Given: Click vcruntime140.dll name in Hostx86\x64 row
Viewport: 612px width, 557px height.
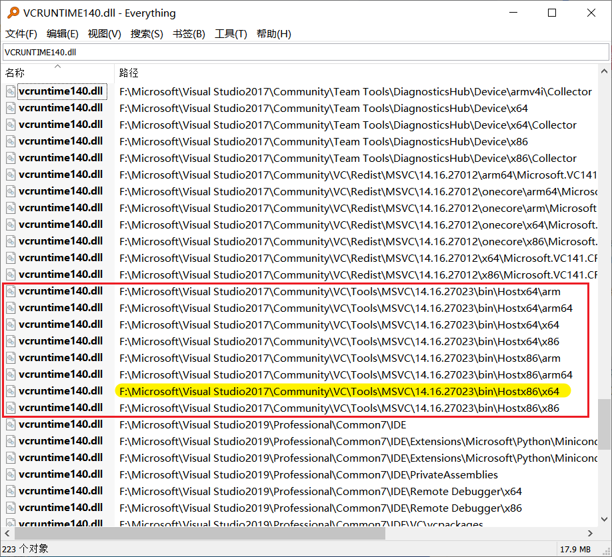Looking at the screenshot, I should point(61,391).
